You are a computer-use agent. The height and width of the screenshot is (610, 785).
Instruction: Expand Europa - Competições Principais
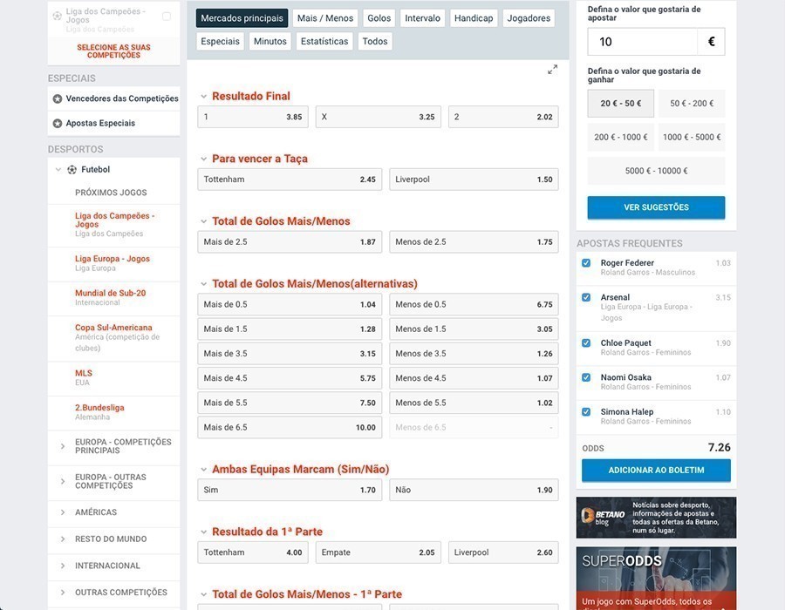pyautogui.click(x=63, y=446)
